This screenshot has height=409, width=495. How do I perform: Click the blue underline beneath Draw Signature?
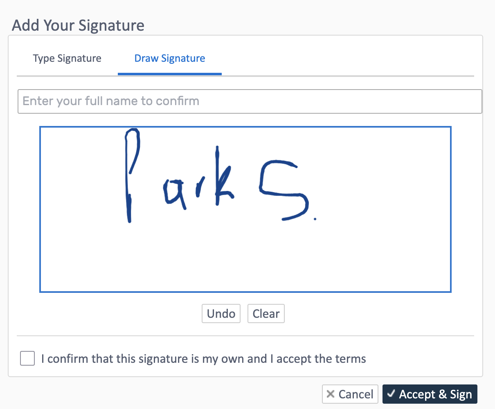[169, 74]
